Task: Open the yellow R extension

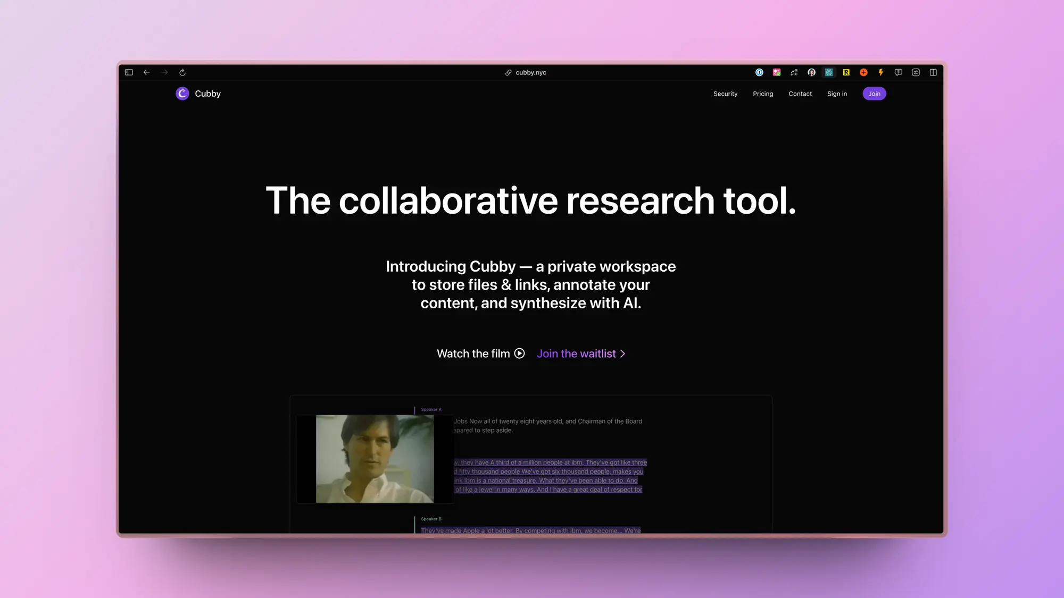Action: click(846, 72)
